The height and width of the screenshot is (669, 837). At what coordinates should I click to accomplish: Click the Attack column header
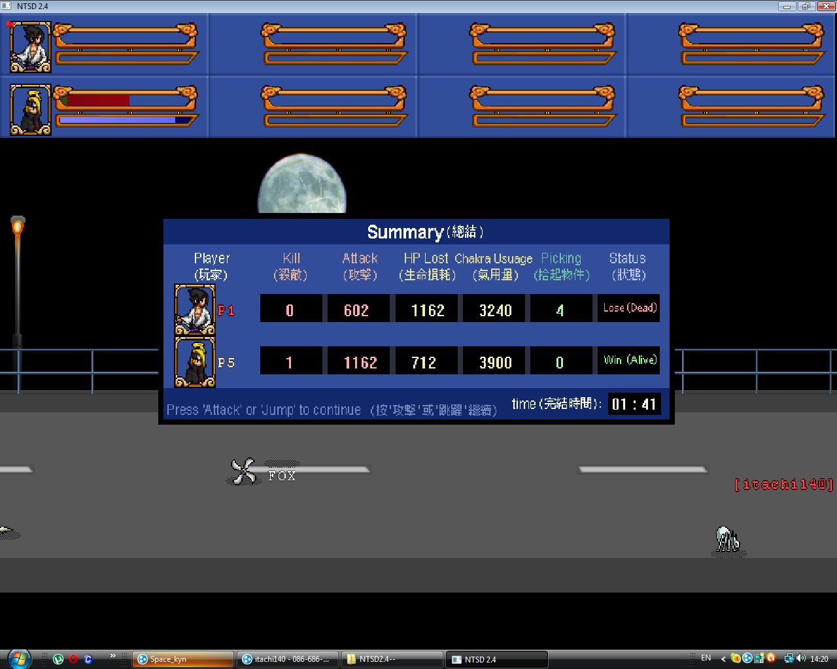click(x=360, y=266)
